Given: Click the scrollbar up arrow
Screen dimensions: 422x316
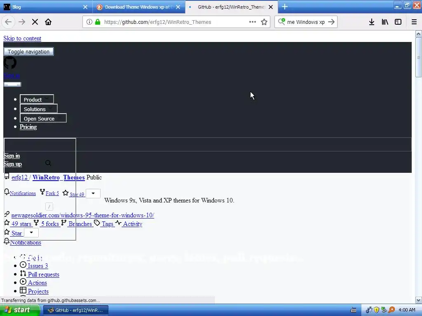Looking at the screenshot, I should pyautogui.click(x=418, y=34).
